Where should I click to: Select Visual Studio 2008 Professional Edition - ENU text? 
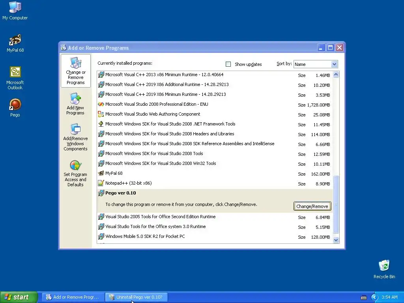(157, 104)
